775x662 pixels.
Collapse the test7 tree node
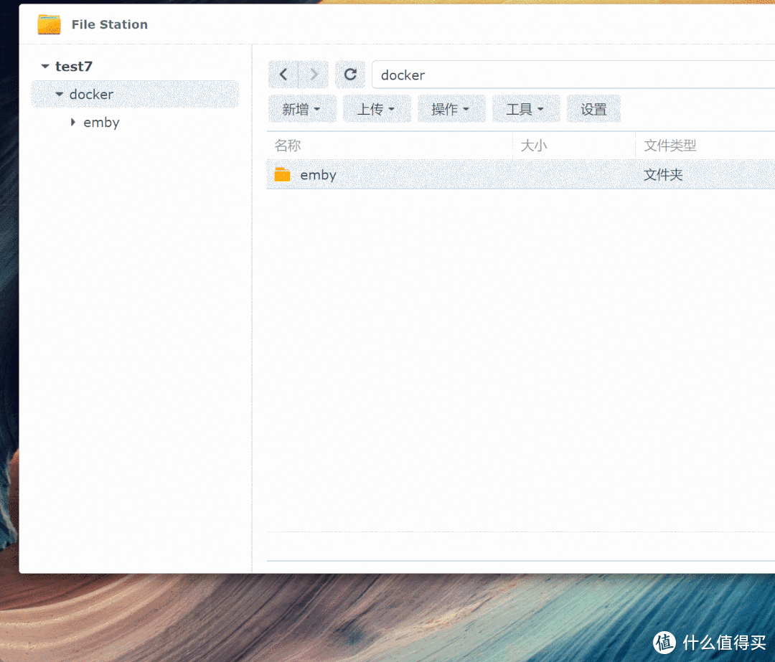[x=45, y=66]
